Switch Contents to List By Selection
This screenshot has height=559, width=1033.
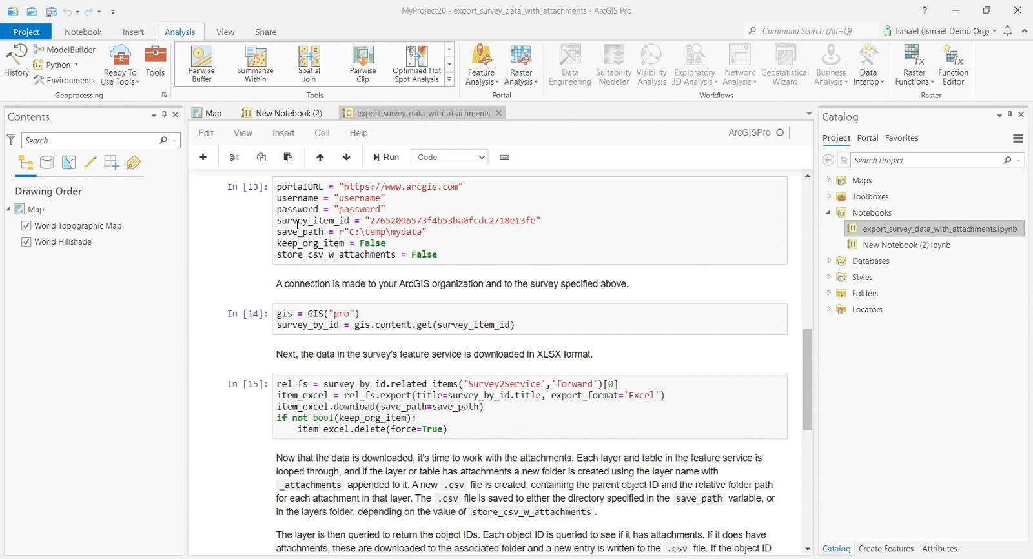point(69,163)
